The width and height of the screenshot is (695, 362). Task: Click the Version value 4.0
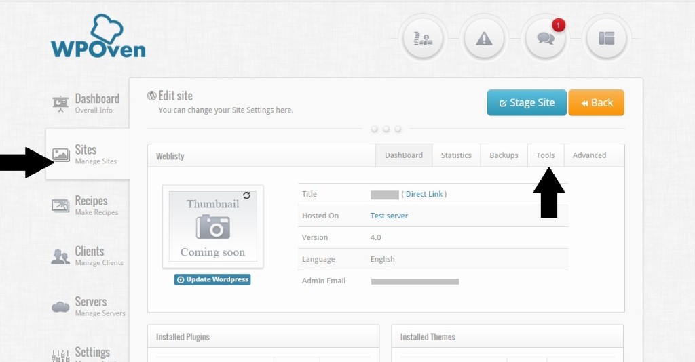click(x=376, y=237)
